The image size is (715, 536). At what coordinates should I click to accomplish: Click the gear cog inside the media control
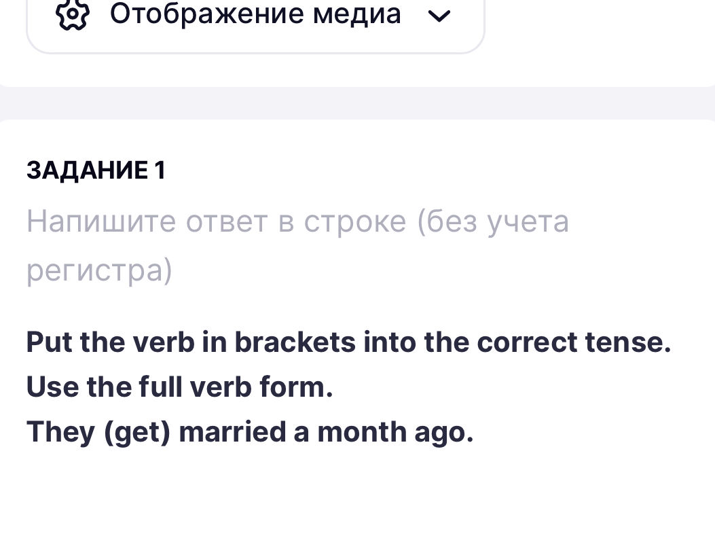(71, 14)
